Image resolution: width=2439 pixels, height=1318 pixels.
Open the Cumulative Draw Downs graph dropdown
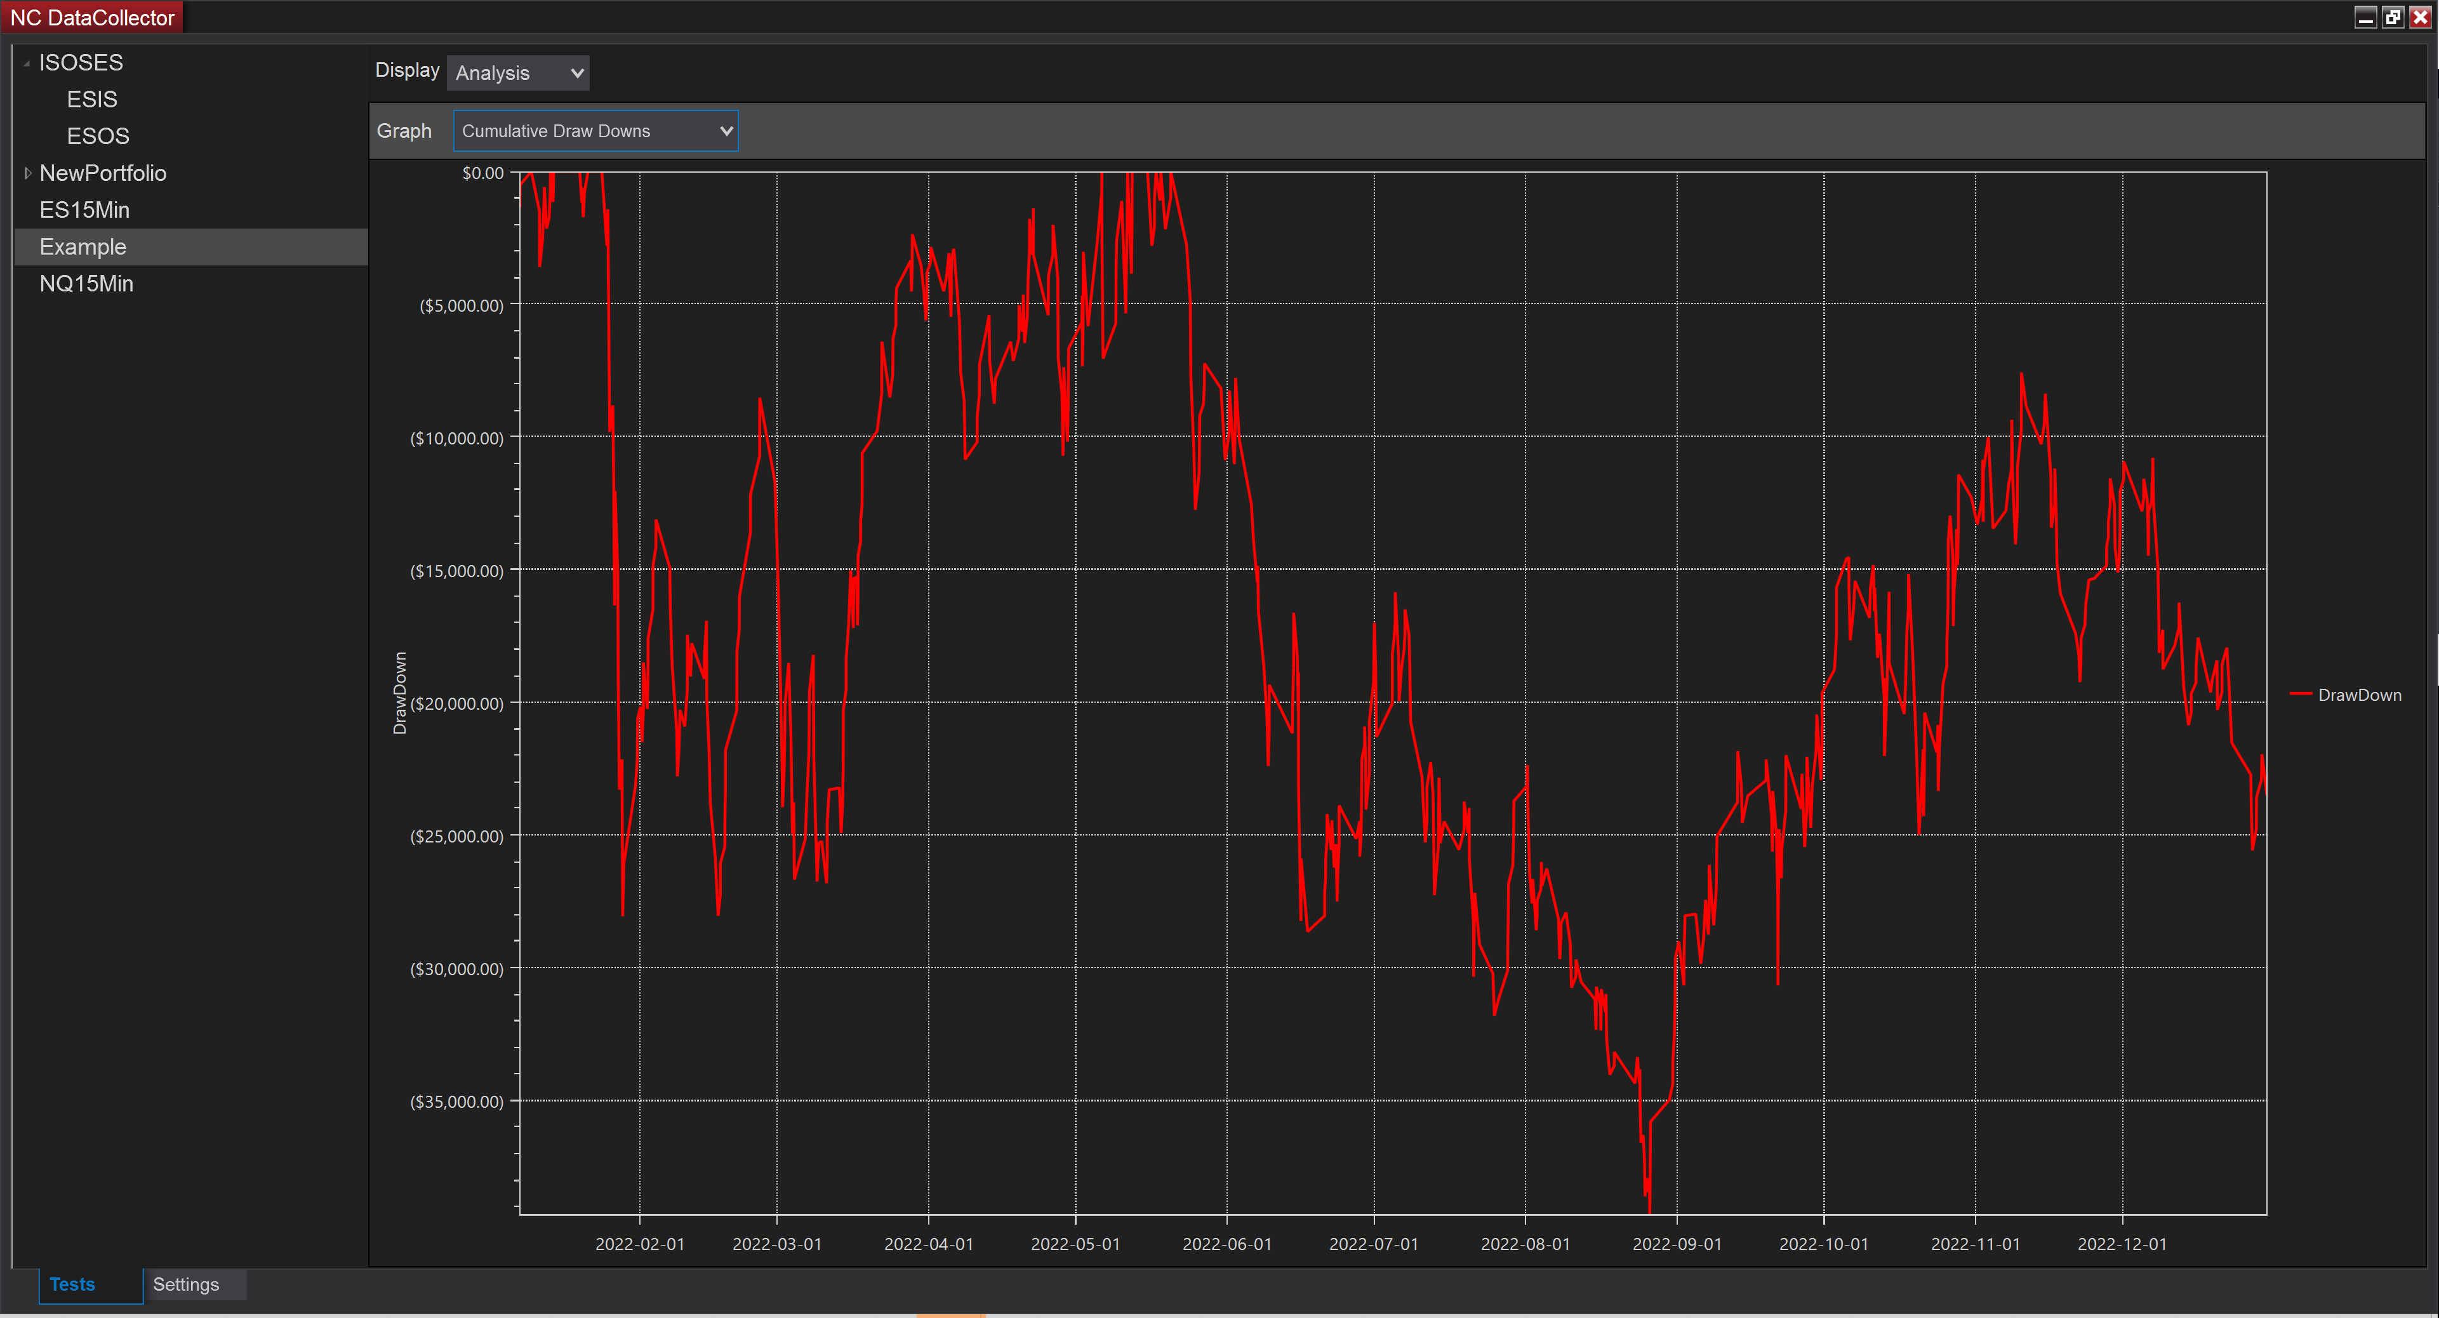coord(595,131)
